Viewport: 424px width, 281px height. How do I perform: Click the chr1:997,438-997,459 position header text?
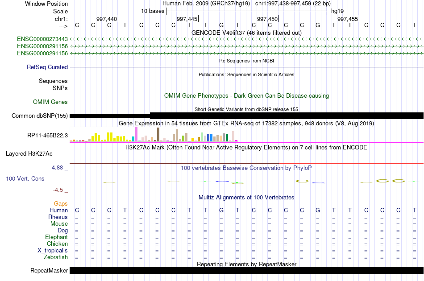(x=293, y=4)
